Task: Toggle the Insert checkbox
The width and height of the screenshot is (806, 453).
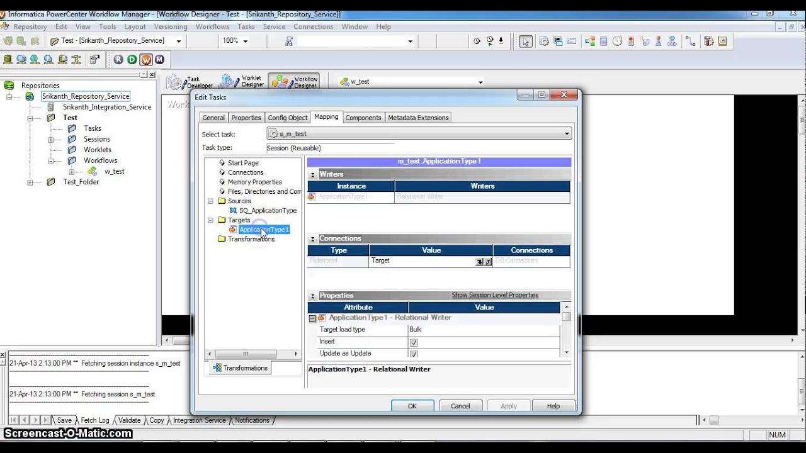Action: point(414,342)
